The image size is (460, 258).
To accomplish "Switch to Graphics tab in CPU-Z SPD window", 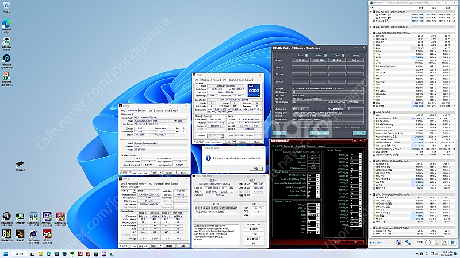I will coord(159,183).
